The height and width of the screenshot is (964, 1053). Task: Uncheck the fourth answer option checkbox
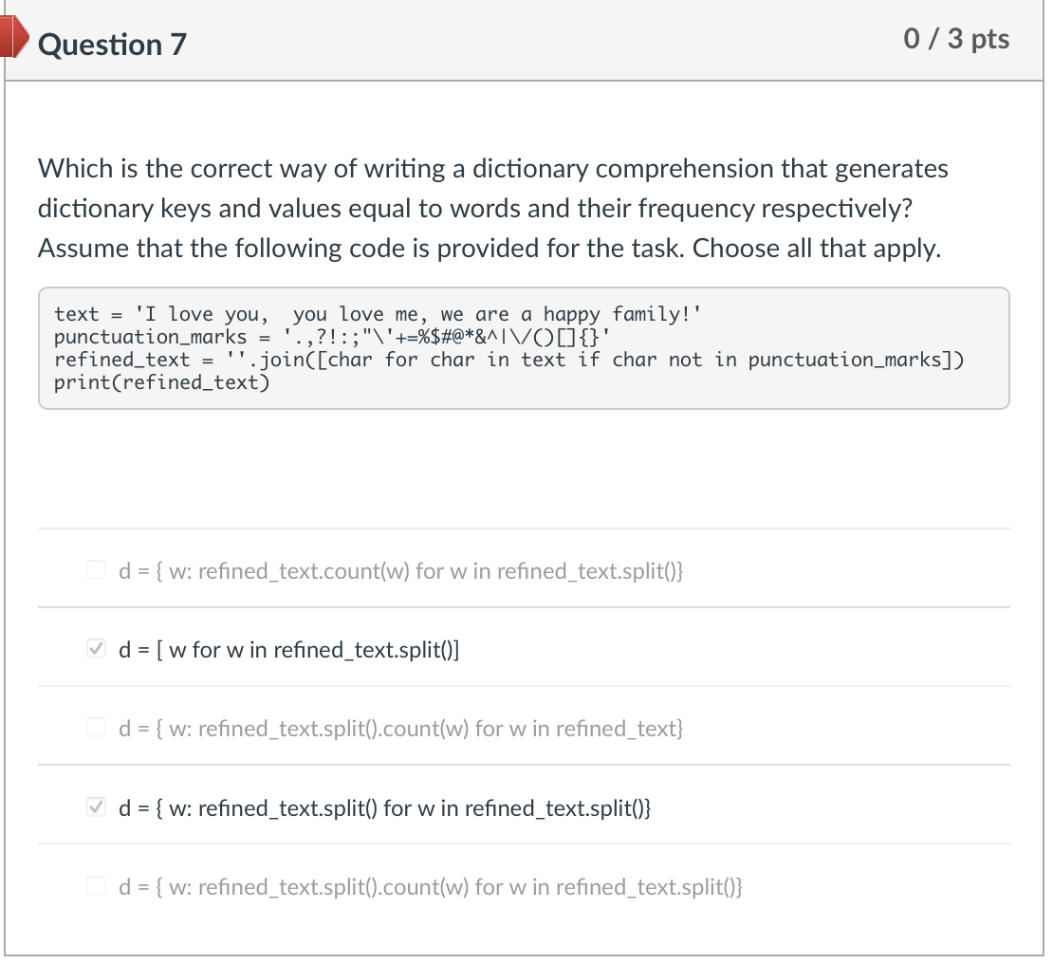96,807
